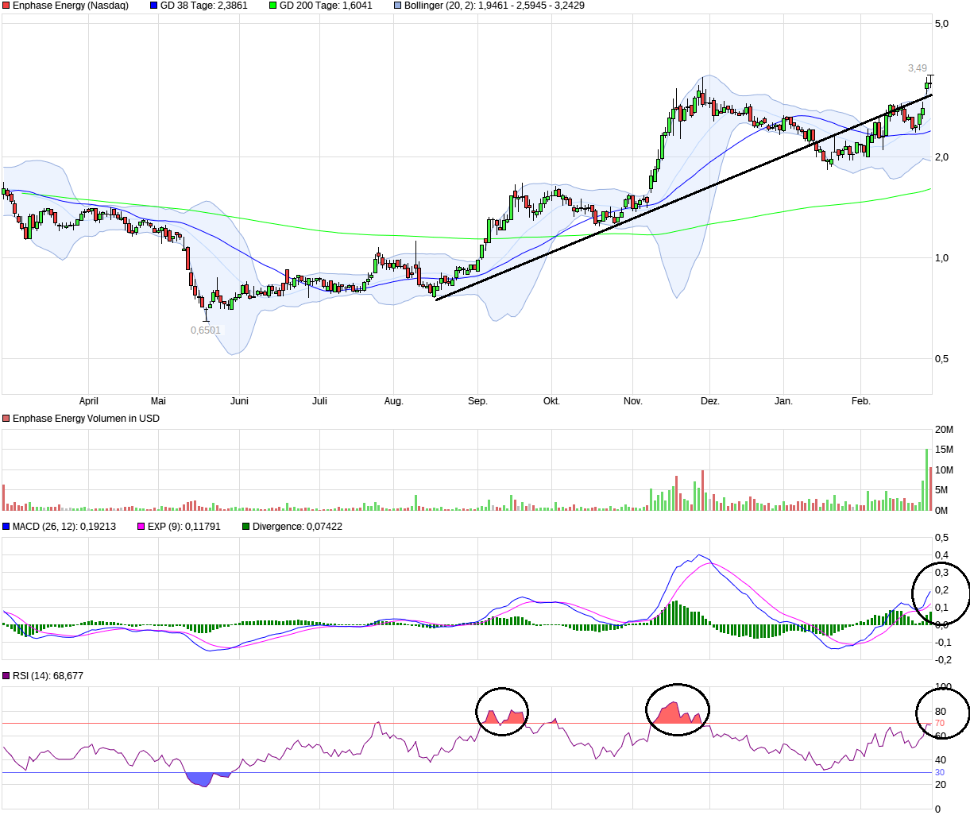Click the 10M volume axis label

click(x=944, y=470)
